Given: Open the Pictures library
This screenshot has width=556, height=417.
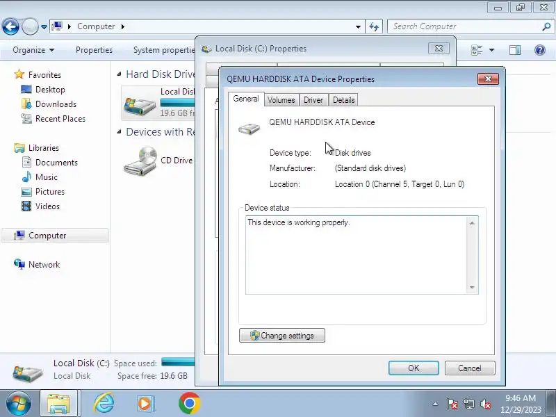Looking at the screenshot, I should click(49, 192).
